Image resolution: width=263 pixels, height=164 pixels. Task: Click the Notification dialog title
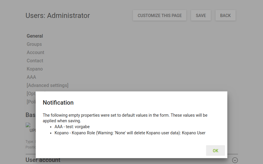click(58, 103)
